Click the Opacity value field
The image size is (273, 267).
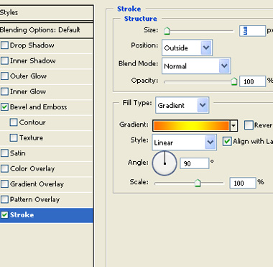point(252,81)
